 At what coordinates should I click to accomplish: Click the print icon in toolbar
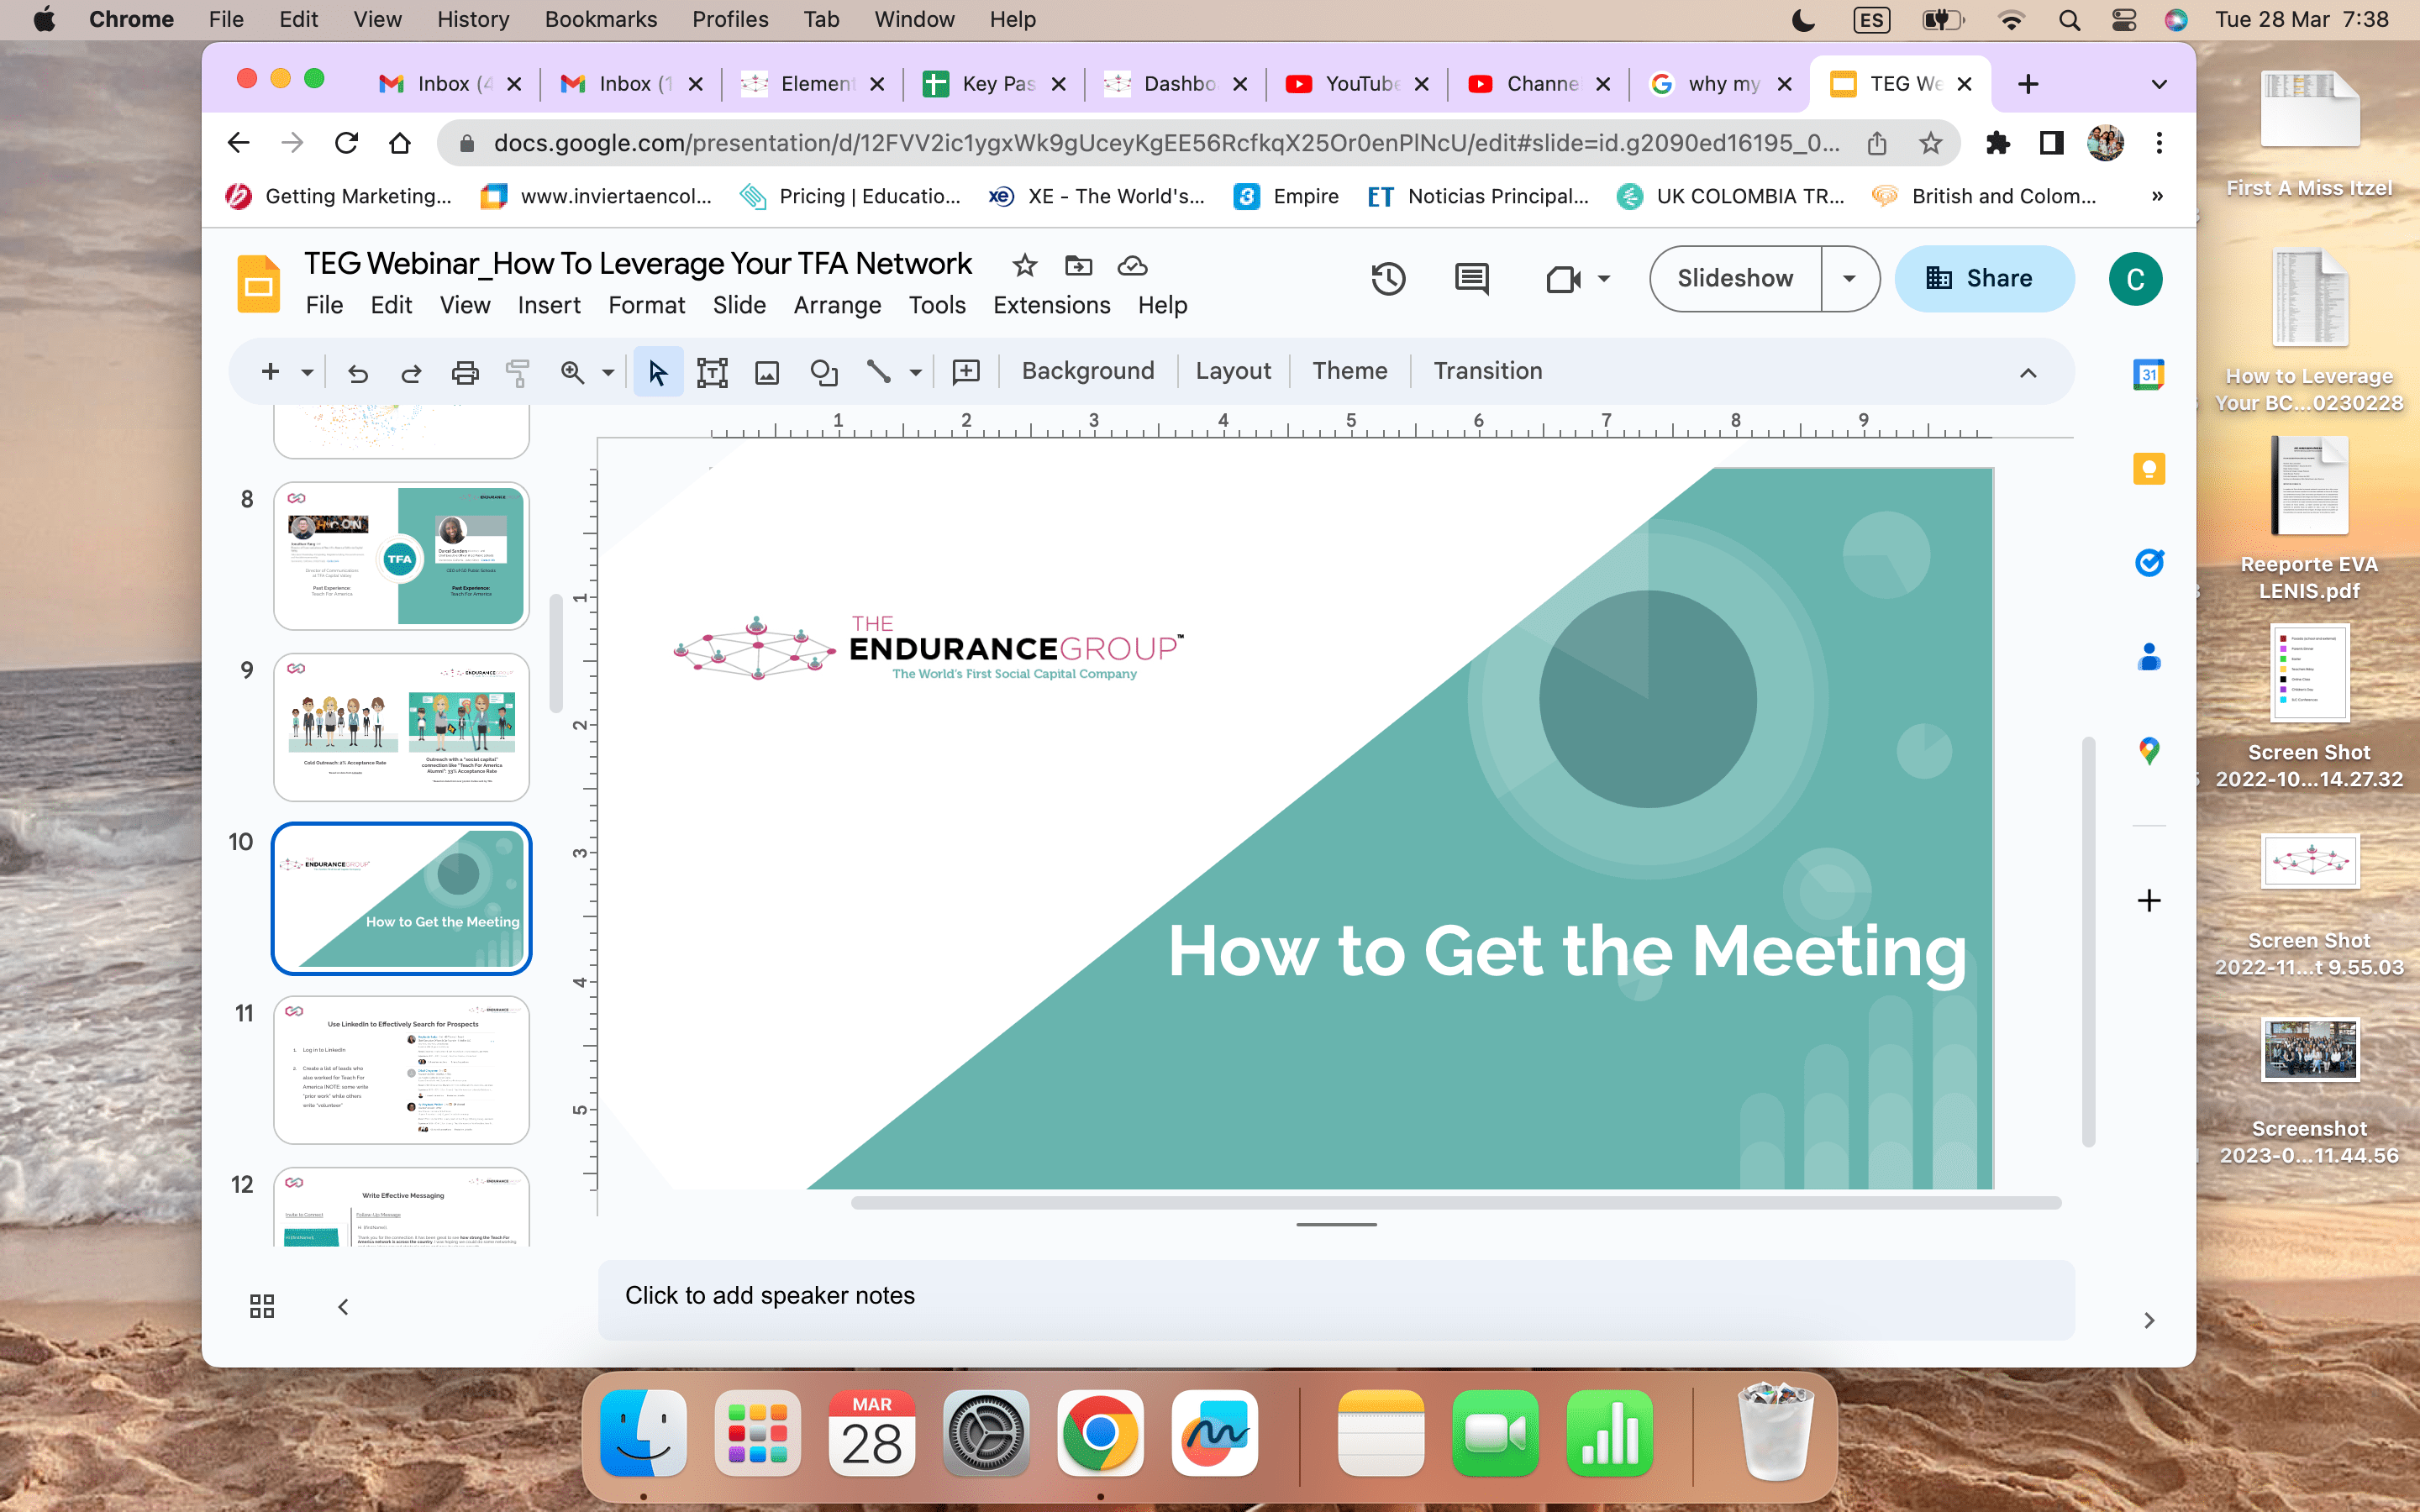click(x=465, y=372)
